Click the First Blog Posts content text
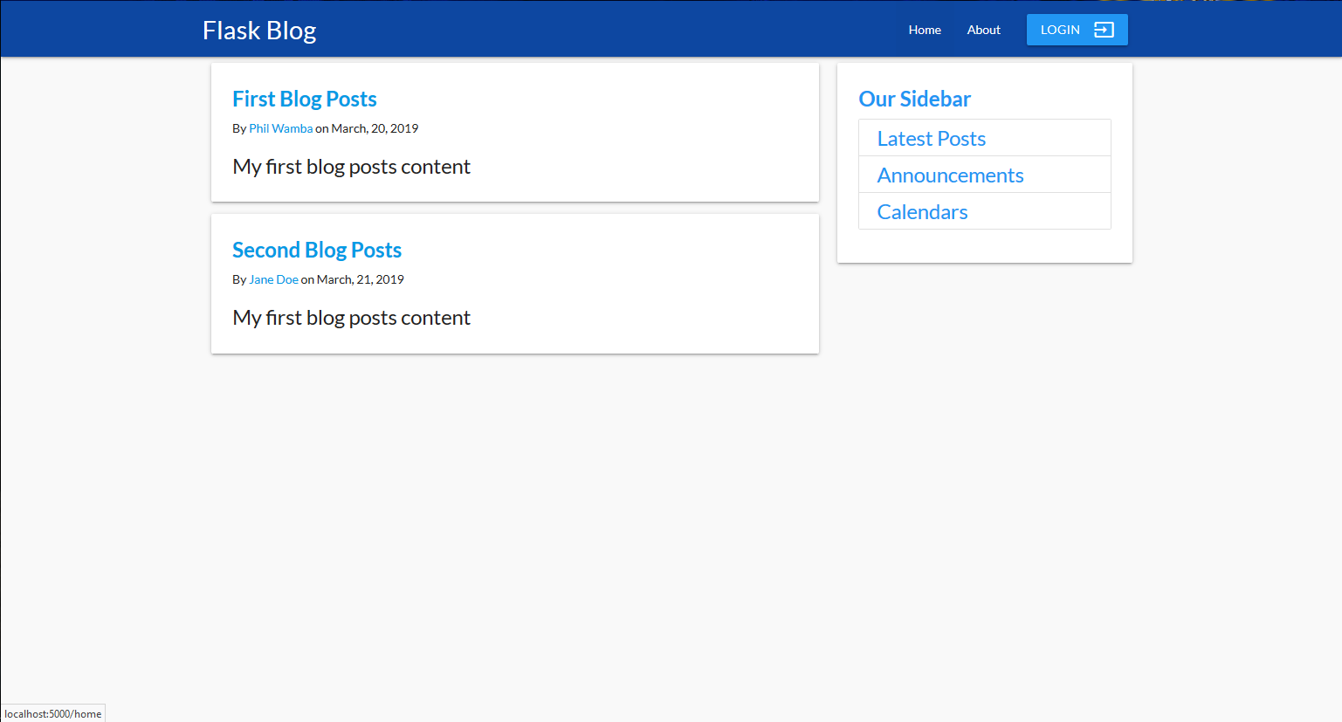 [x=351, y=167]
